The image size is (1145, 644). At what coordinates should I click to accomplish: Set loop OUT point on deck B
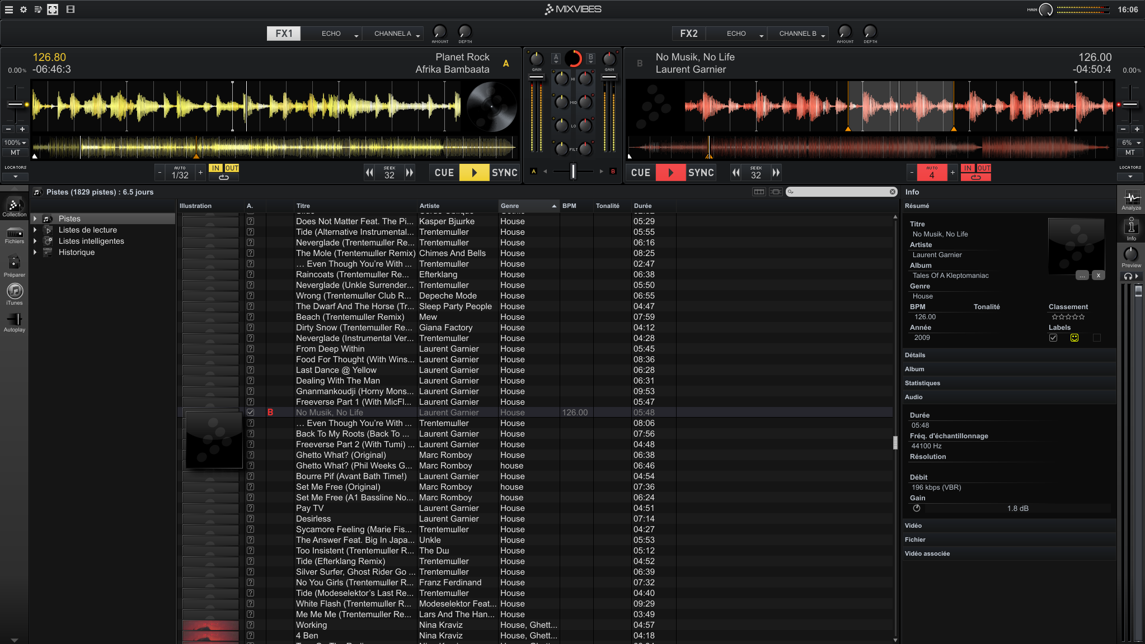click(x=984, y=168)
